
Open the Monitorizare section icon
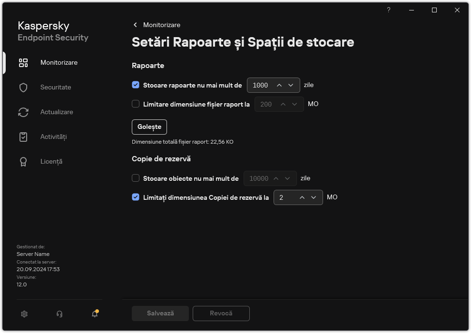[x=23, y=62]
